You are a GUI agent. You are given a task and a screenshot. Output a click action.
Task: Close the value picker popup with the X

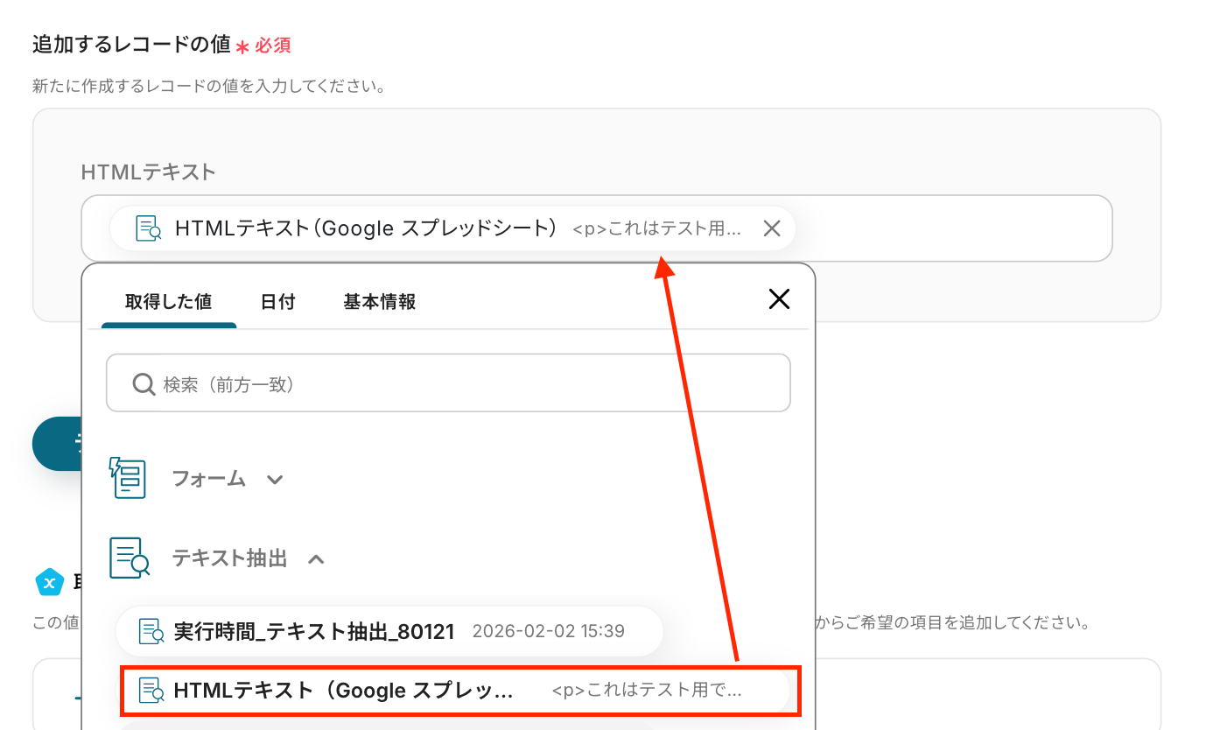click(x=779, y=300)
